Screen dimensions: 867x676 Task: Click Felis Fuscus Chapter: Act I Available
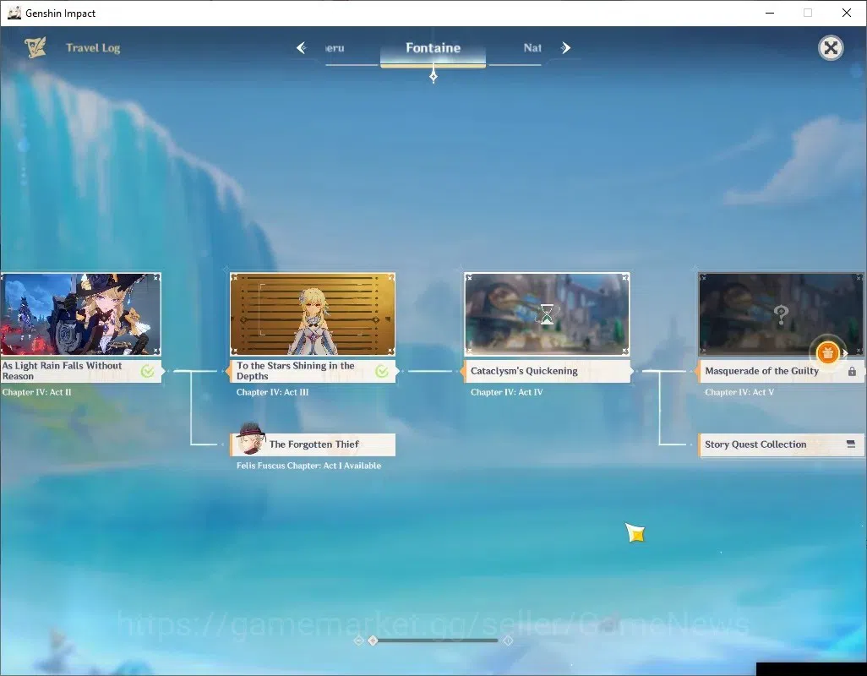point(308,466)
